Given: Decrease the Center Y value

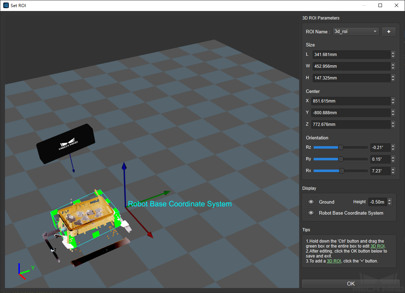Looking at the screenshot, I should [x=393, y=114].
